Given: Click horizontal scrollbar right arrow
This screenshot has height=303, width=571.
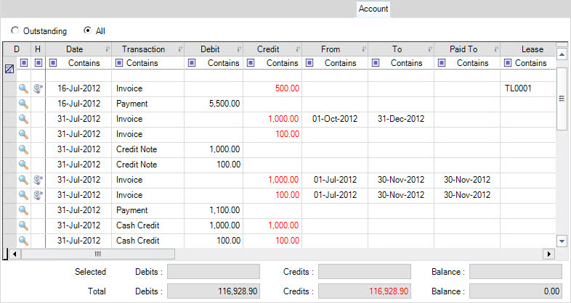Looking at the screenshot, I should (x=548, y=254).
